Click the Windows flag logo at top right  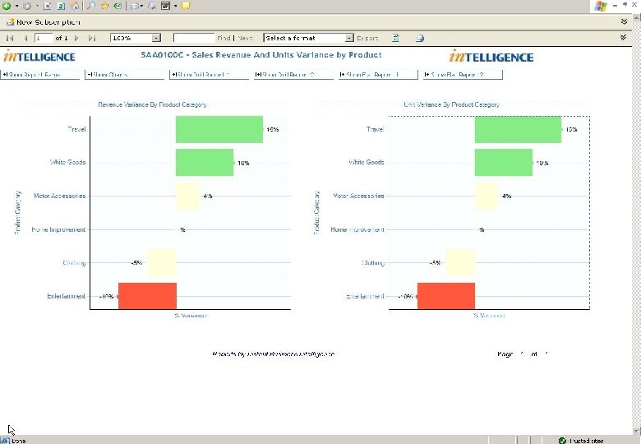click(601, 6)
